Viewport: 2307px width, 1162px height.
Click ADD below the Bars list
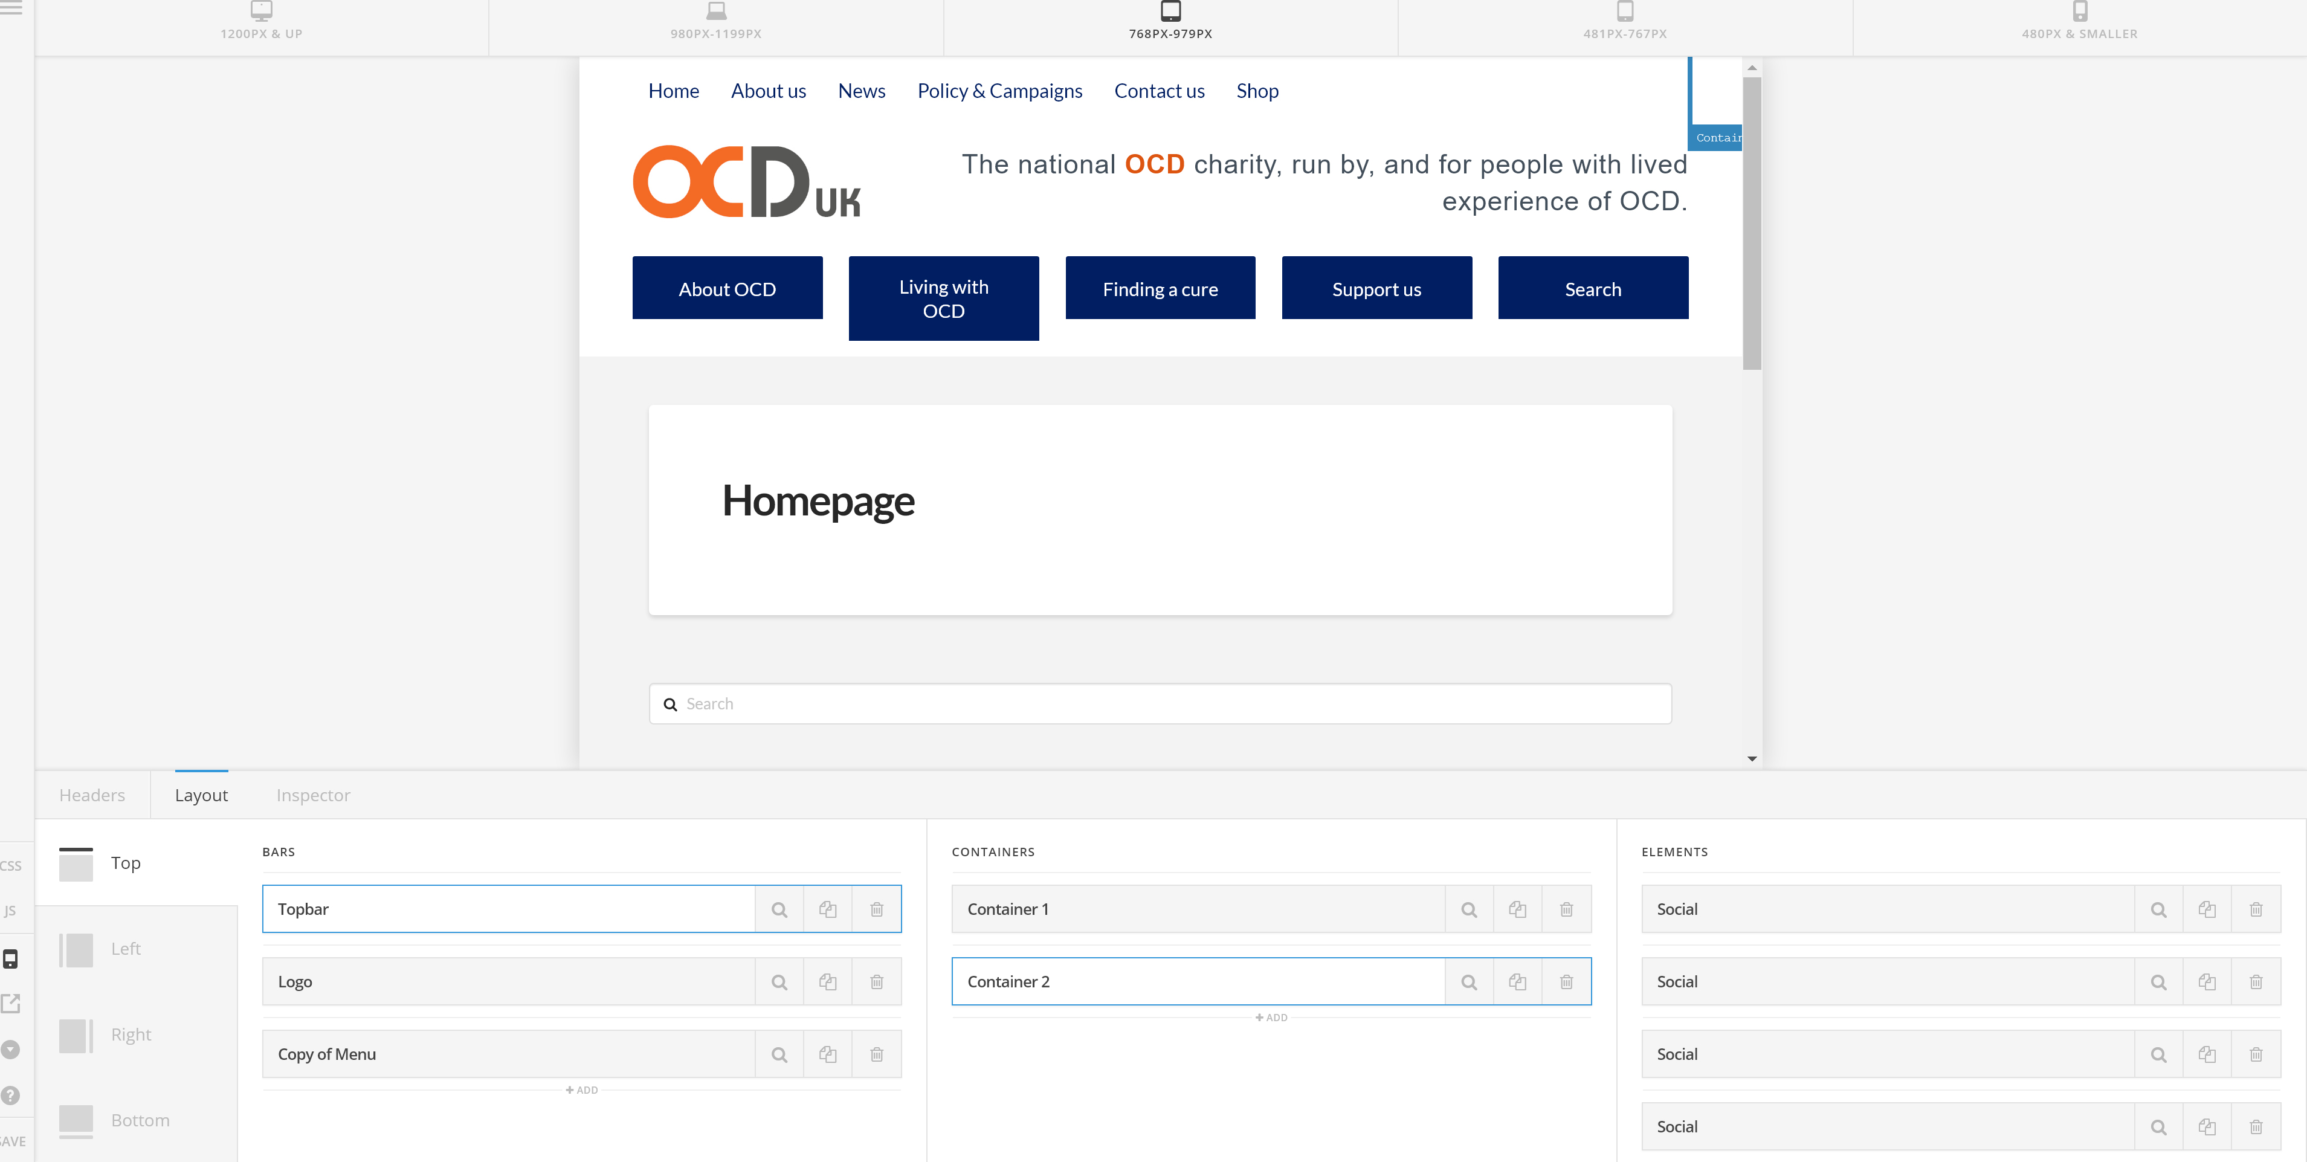point(581,1090)
